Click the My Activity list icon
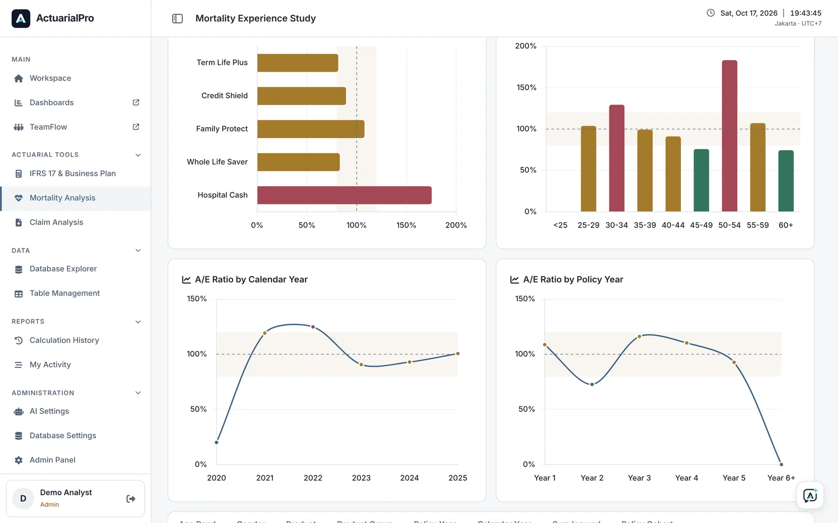This screenshot has width=838, height=523. pos(19,365)
